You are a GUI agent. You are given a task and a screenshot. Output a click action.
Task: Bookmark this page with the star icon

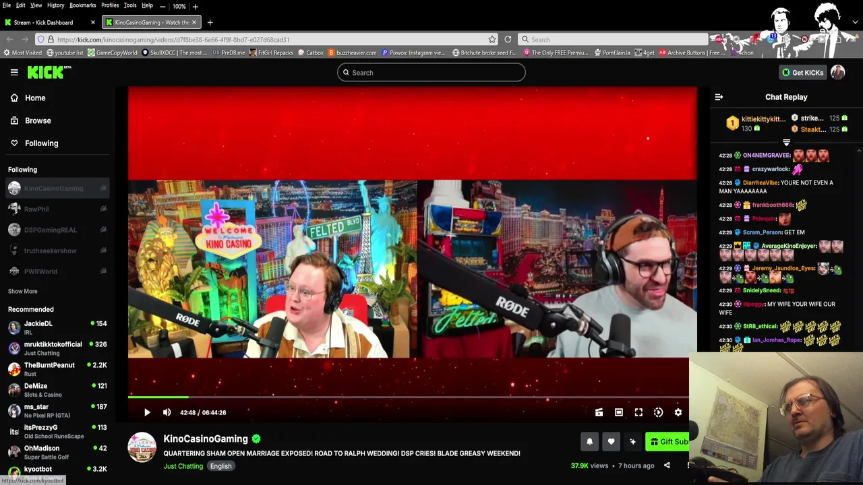(492, 40)
